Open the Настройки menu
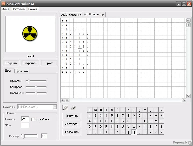The height and width of the screenshot is (146, 193). click(x=19, y=9)
